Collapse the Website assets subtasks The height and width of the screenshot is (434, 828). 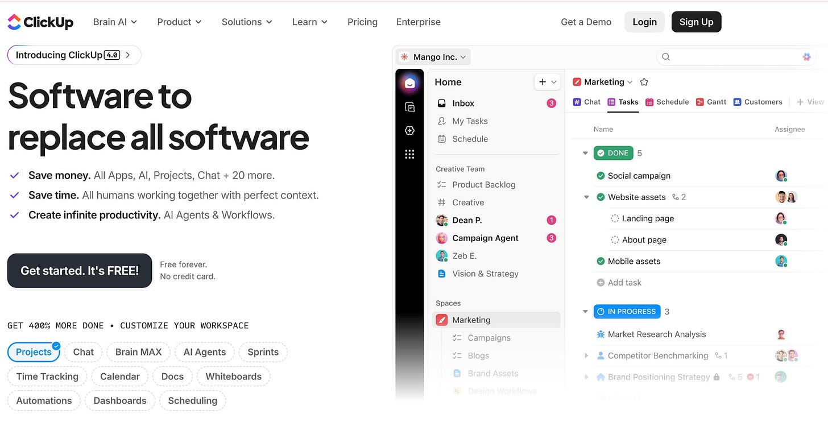click(x=586, y=197)
